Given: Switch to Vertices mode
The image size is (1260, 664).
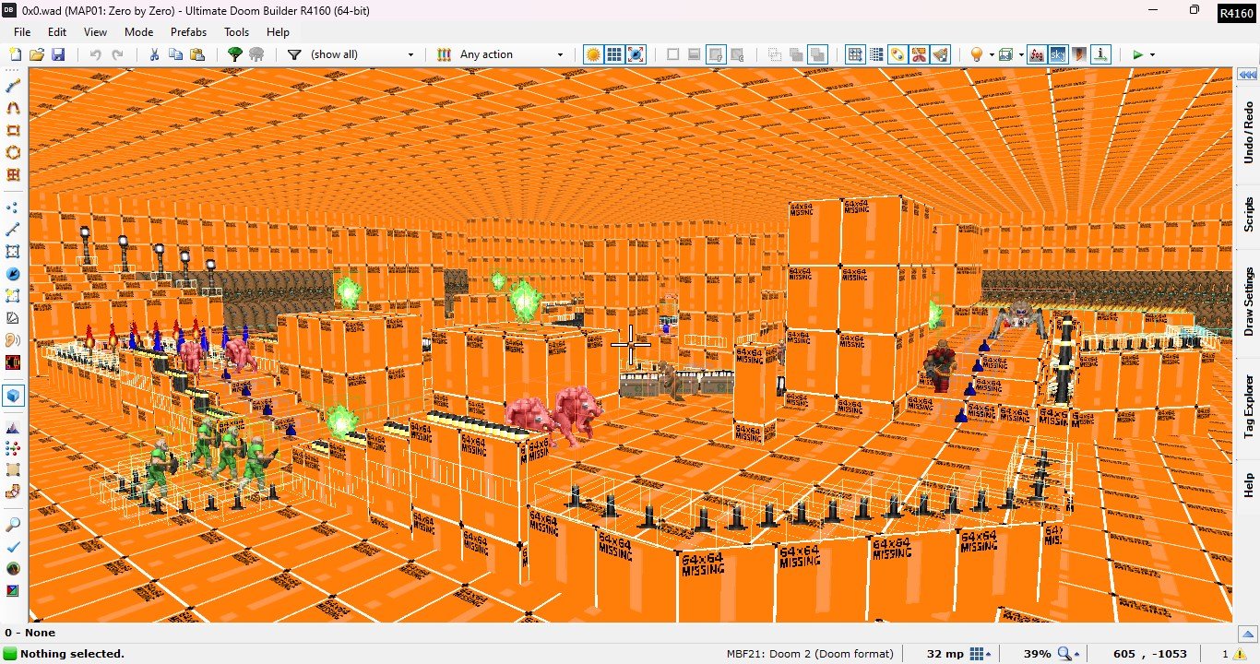Looking at the screenshot, I should [13, 207].
